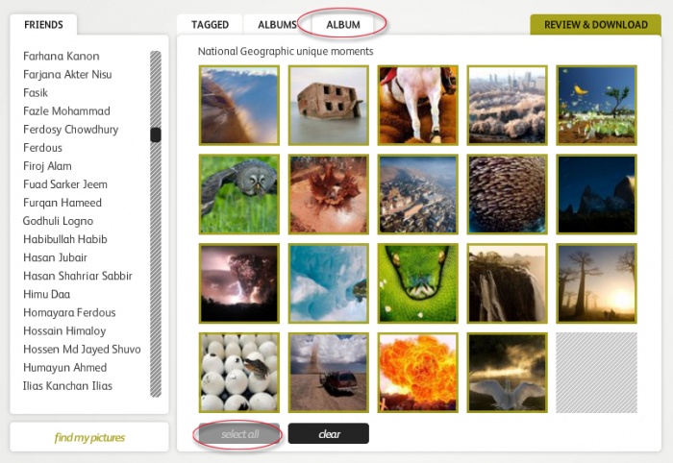Select friend Farhana Kanon
Image resolution: width=673 pixels, height=463 pixels.
click(61, 56)
